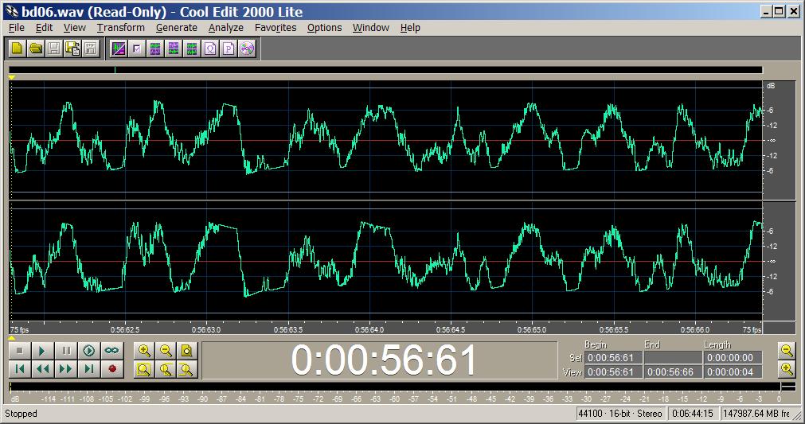
Task: Click the New file toolbar icon
Action: coord(18,49)
